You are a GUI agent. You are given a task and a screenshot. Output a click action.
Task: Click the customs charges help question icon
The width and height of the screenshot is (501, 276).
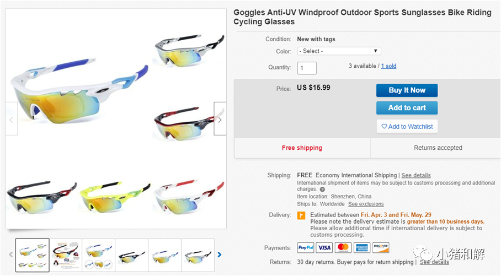coord(322,190)
